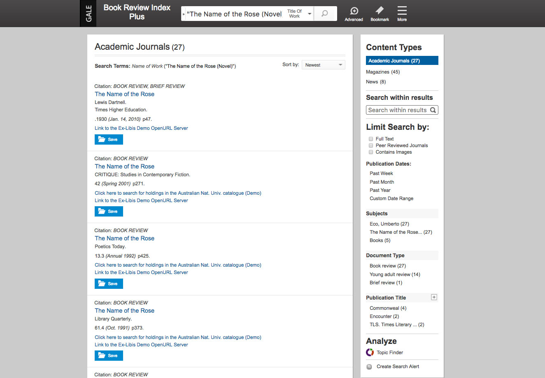
Task: Search Australian Nat. Univ. holdings for Poetics Today
Action: tap(178, 265)
